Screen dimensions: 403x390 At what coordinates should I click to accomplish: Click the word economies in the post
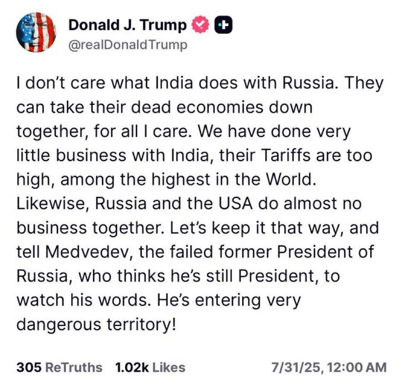point(220,107)
